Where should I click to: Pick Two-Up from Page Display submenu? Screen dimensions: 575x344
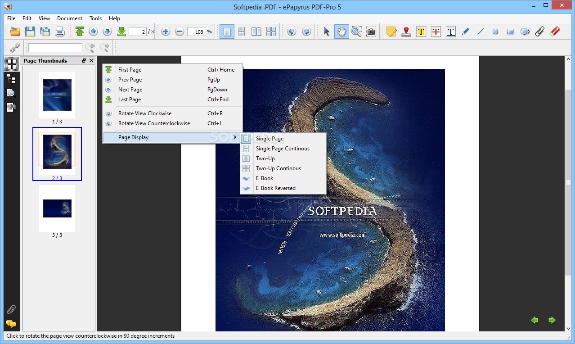point(283,158)
